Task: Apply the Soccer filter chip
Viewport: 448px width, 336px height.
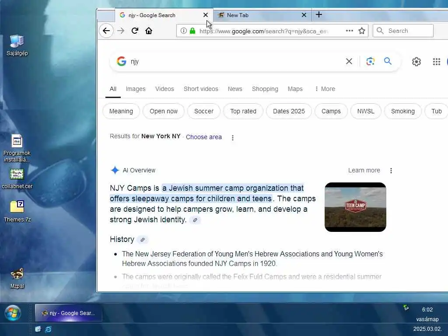Action: tap(204, 111)
